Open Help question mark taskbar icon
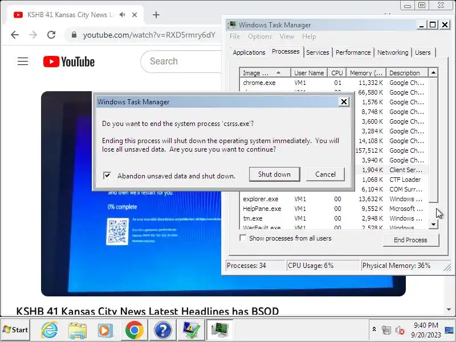The width and height of the screenshot is (456, 342). [163, 330]
